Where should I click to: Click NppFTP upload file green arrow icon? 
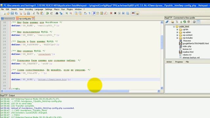tap(181, 22)
